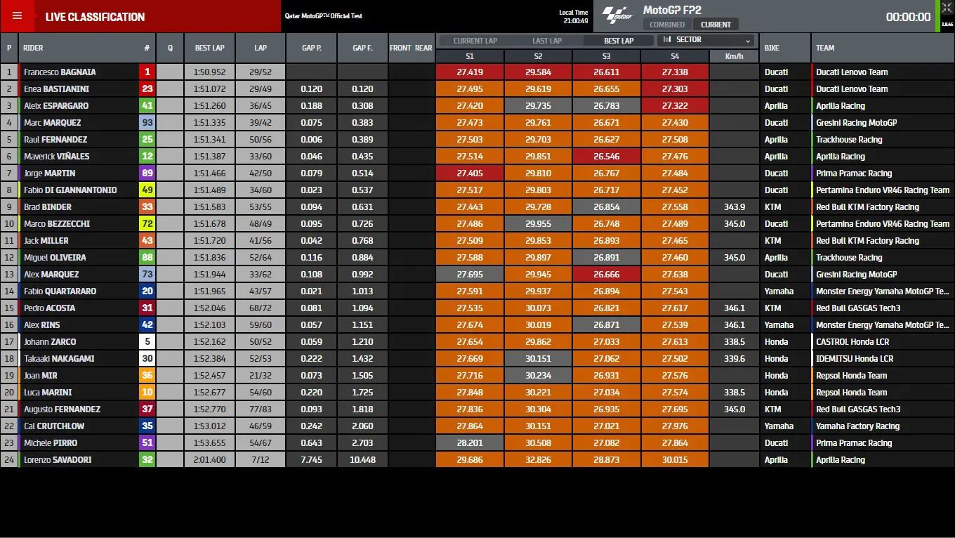Select rider Fabio QUARTARARO
The height and width of the screenshot is (538, 955).
pos(60,291)
